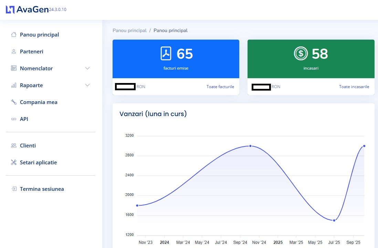Click the person icon next to Parteneri
Image resolution: width=378 pixels, height=248 pixels.
point(14,51)
